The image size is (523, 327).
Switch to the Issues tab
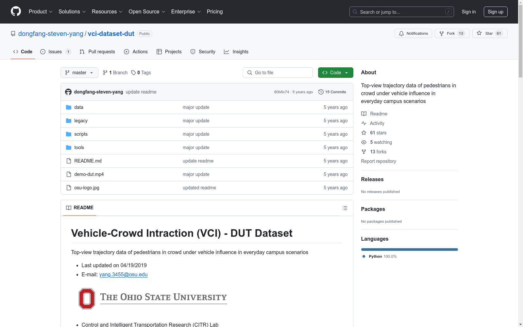pyautogui.click(x=56, y=52)
